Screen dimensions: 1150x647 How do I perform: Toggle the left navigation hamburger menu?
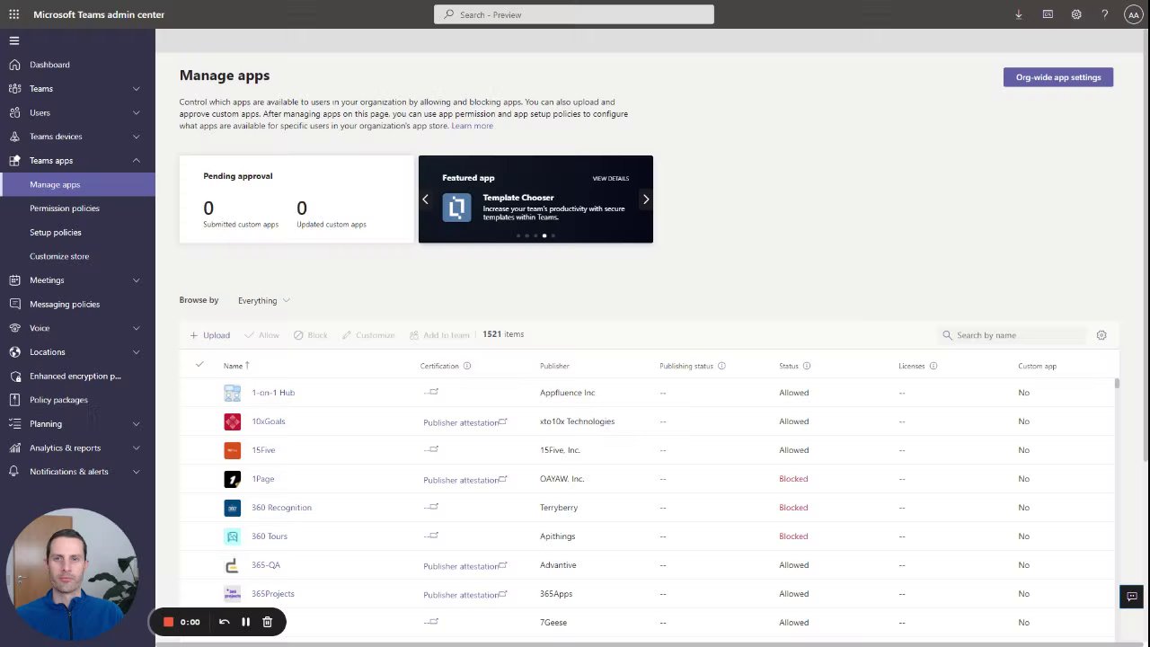pos(13,40)
